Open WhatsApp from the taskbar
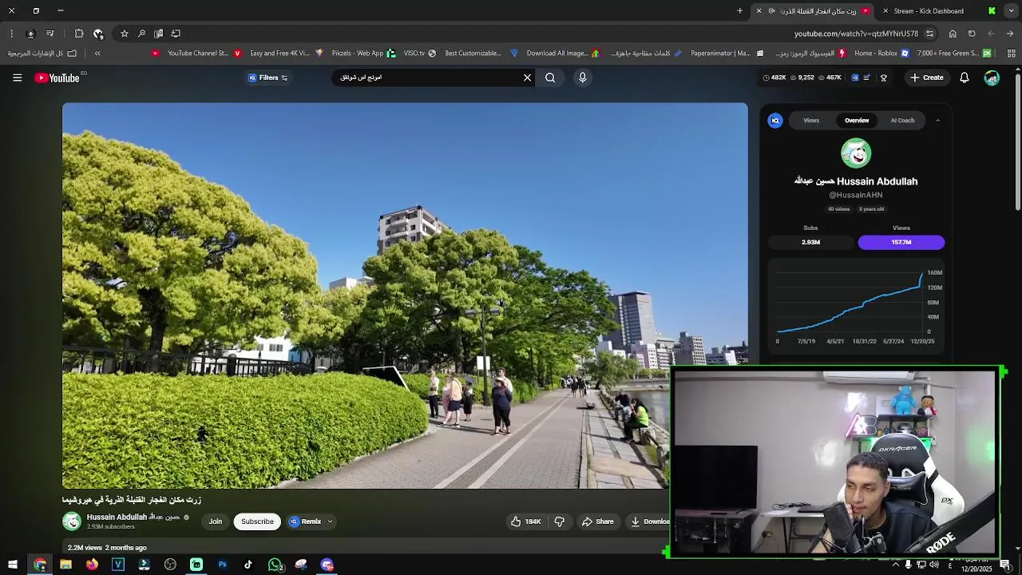The width and height of the screenshot is (1022, 575). (x=275, y=565)
